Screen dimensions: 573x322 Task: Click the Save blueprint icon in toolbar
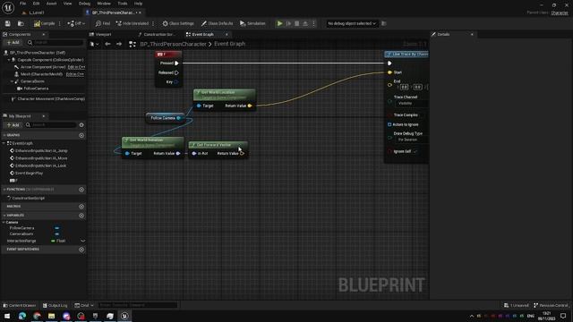pos(8,23)
